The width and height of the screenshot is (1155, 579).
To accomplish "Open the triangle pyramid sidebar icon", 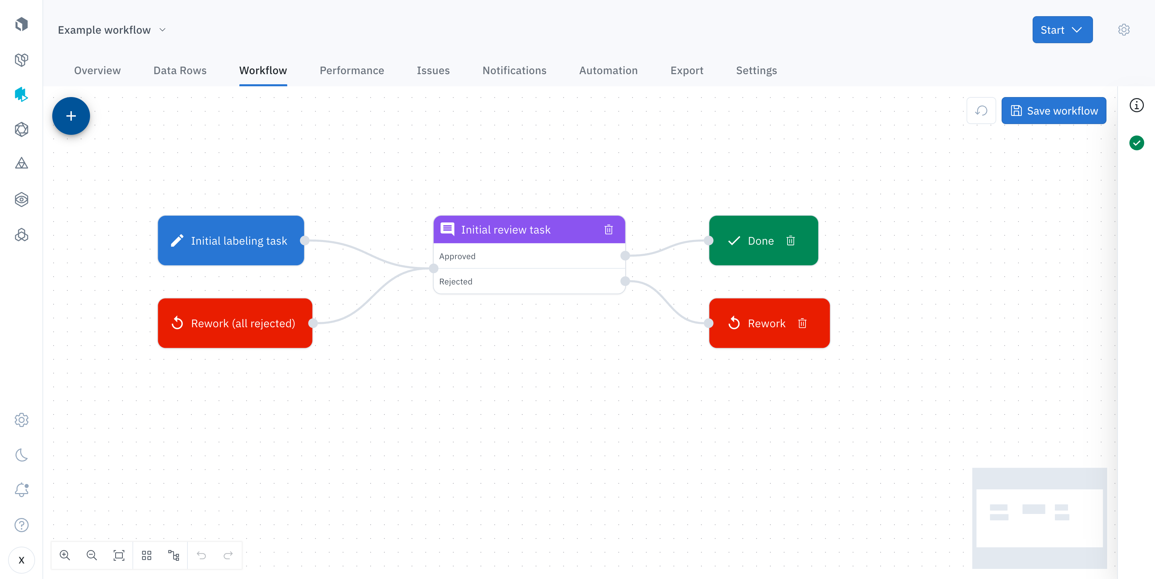I will pos(21,163).
